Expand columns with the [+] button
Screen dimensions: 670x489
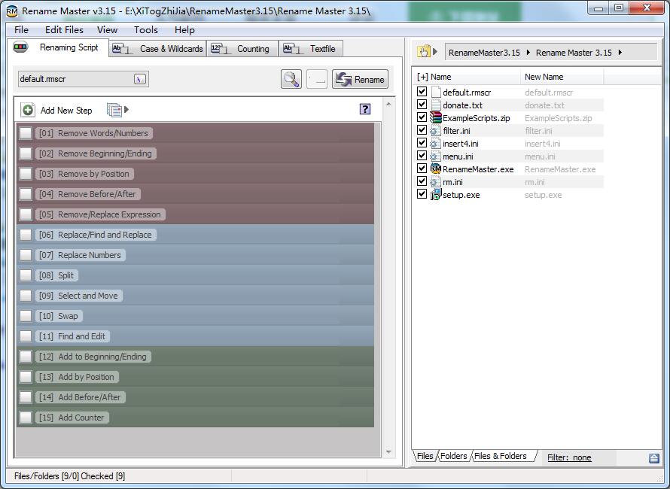click(422, 77)
